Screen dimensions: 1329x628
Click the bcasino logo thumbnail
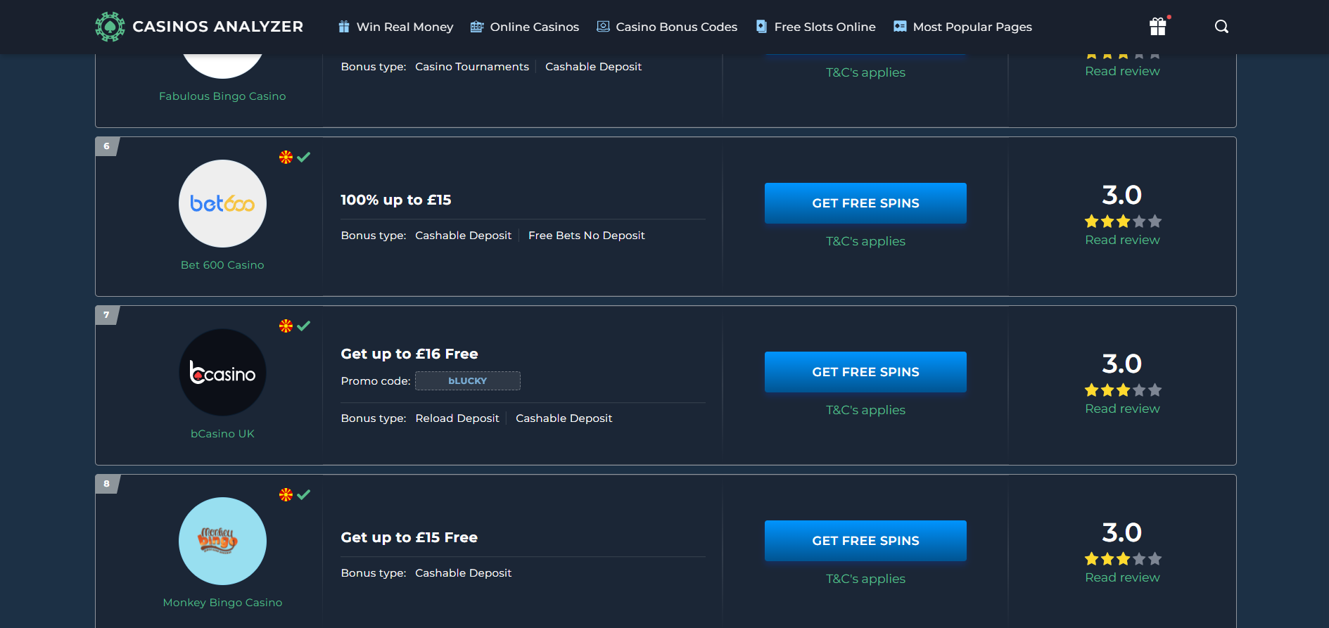(222, 372)
